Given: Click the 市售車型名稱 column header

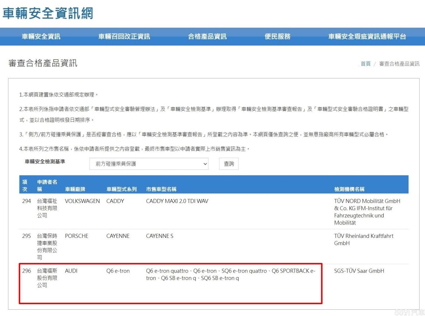Looking at the screenshot, I should point(161,189).
